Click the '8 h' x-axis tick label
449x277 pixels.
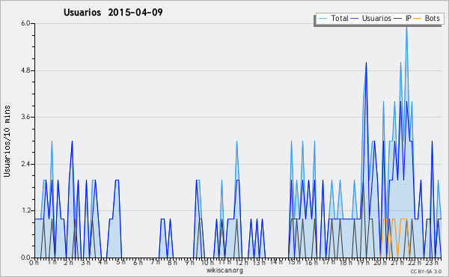pos(172,262)
